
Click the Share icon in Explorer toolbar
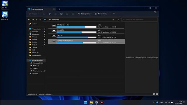pos(67,14)
